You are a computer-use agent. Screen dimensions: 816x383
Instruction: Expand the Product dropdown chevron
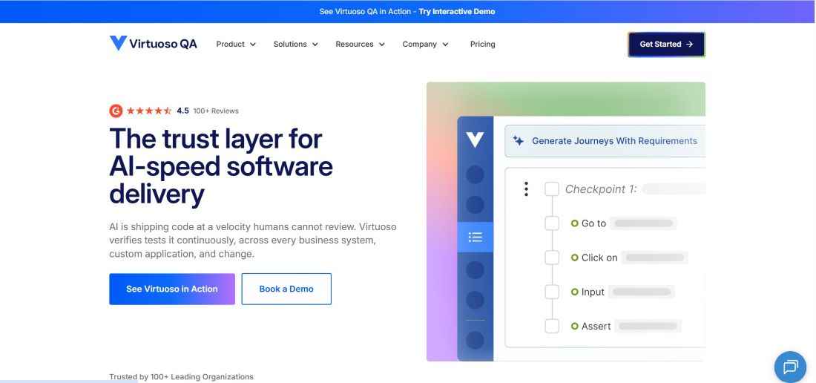click(253, 45)
